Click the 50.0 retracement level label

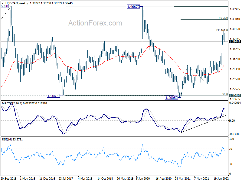225,94
